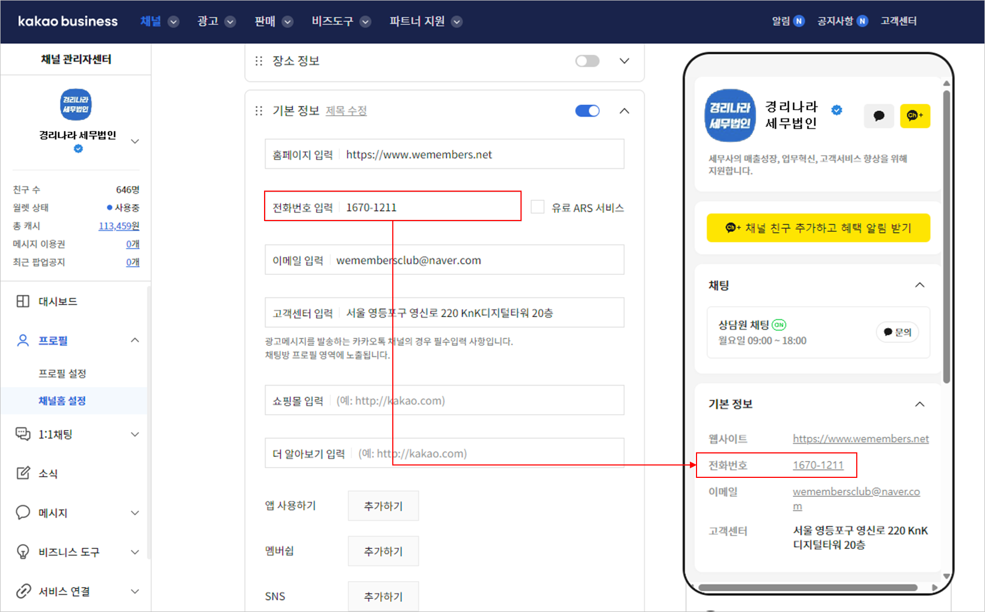Open the 메시지 이용권 0개 link
The width and height of the screenshot is (985, 612).
pos(133,244)
